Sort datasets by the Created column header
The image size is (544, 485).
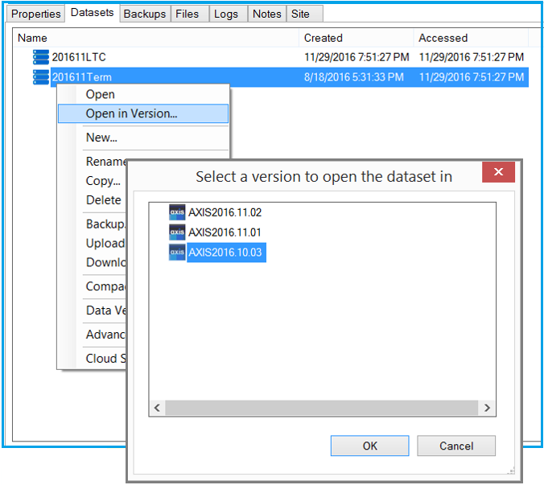click(x=356, y=38)
